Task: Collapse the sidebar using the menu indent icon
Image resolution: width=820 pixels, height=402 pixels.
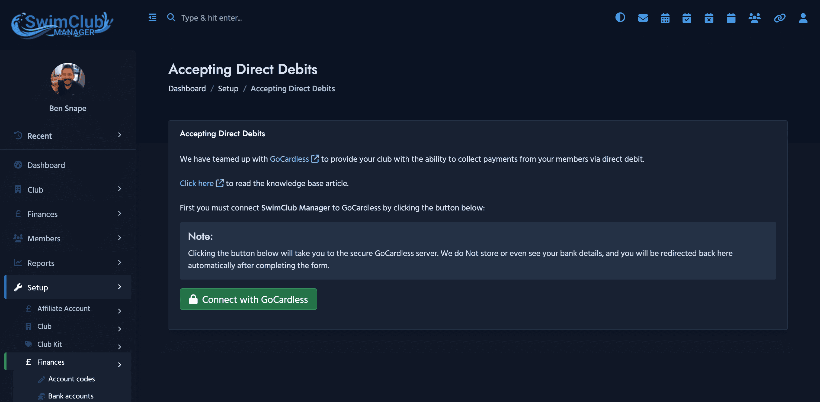Action: pos(152,18)
